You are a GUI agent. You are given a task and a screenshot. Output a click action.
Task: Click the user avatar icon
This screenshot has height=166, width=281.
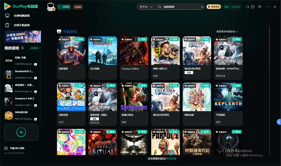[x=51, y=7]
